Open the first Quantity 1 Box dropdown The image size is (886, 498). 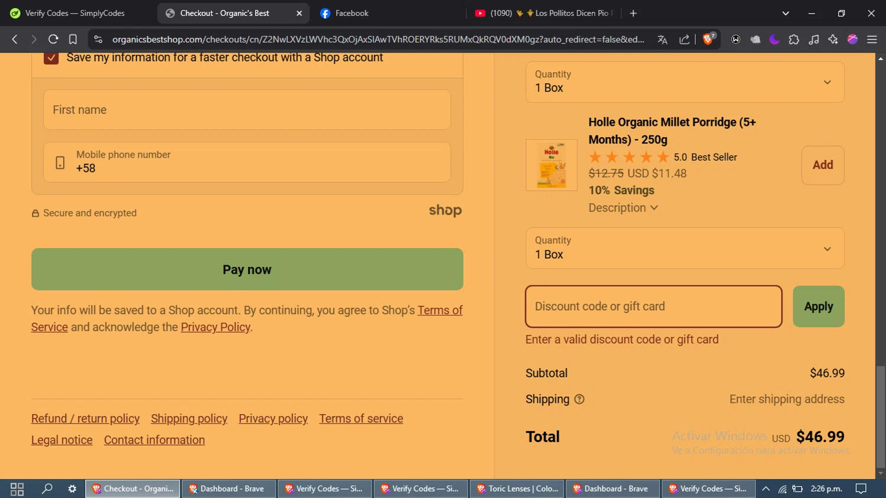(685, 82)
